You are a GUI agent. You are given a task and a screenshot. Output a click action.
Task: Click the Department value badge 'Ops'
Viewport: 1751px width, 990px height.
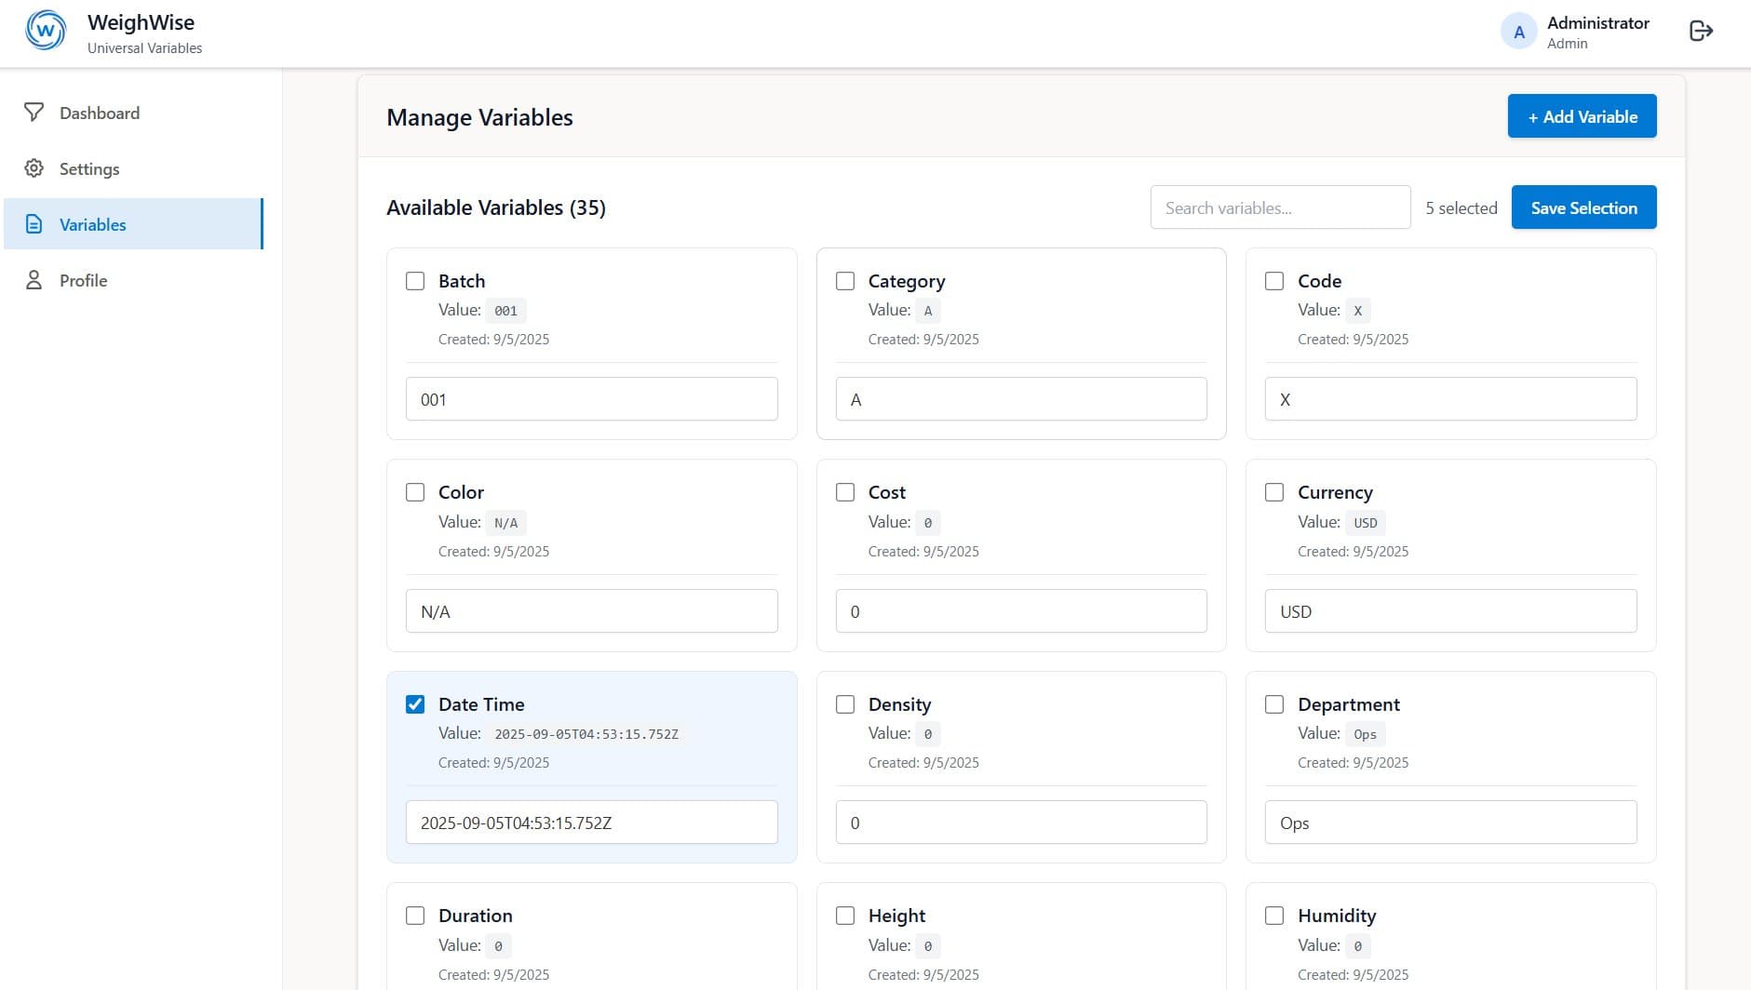pyautogui.click(x=1365, y=734)
